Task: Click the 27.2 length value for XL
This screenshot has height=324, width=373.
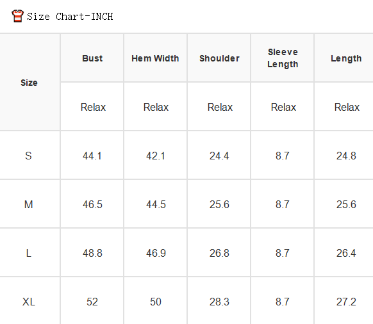Action: click(x=346, y=302)
